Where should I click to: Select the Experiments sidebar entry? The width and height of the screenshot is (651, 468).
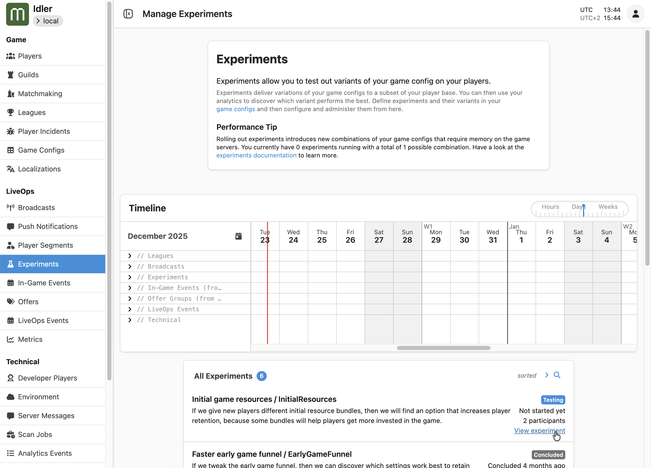38,264
